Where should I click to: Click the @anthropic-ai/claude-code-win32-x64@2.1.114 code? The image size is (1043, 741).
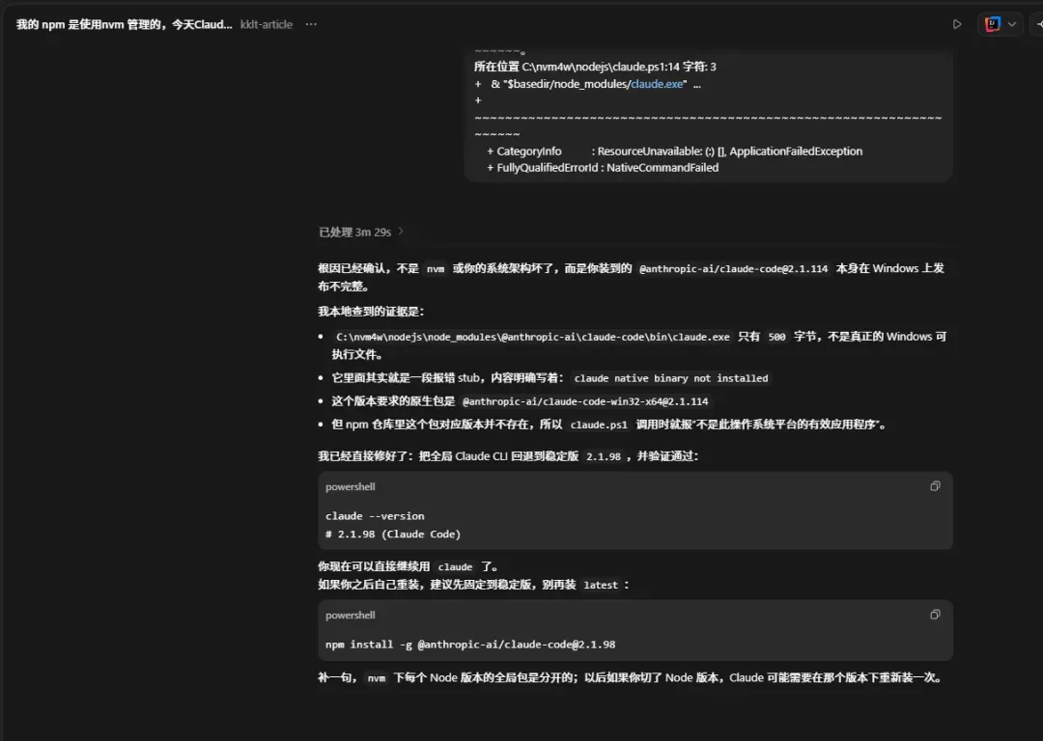click(x=584, y=401)
